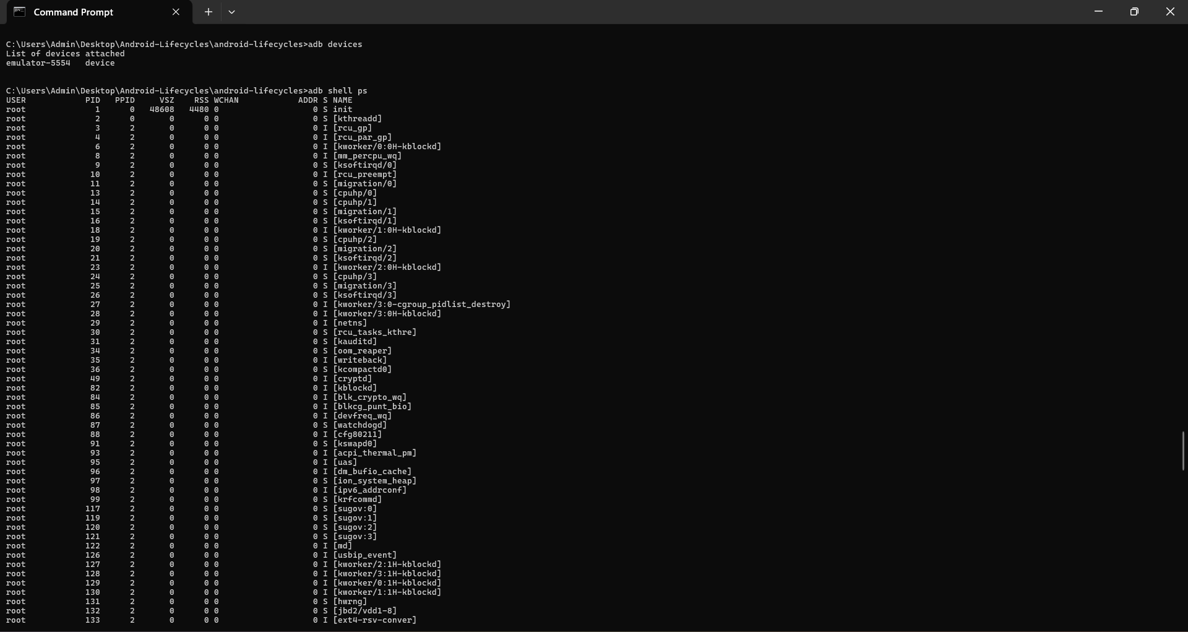The image size is (1188, 632).
Task: Click the NAME column header
Action: tap(342, 100)
